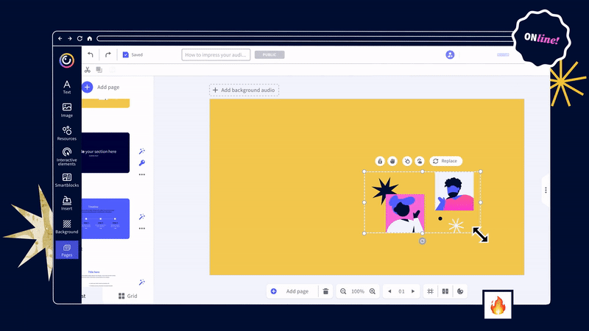
Task: Click magic wand next to 'Title here' page
Action: click(141, 282)
